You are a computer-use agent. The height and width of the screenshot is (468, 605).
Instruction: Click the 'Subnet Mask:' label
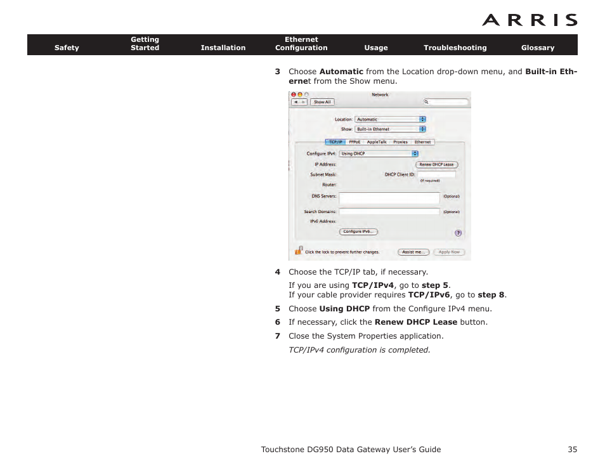tap(323, 175)
